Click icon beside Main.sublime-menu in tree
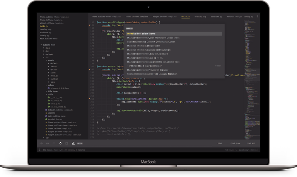The width and height of the screenshot is (297, 177). coord(46,116)
